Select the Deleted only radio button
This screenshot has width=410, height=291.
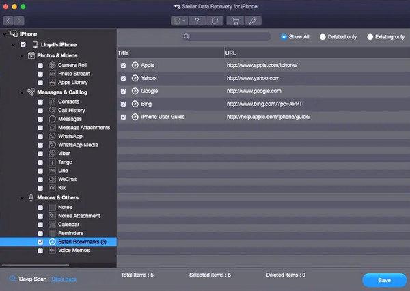(323, 37)
